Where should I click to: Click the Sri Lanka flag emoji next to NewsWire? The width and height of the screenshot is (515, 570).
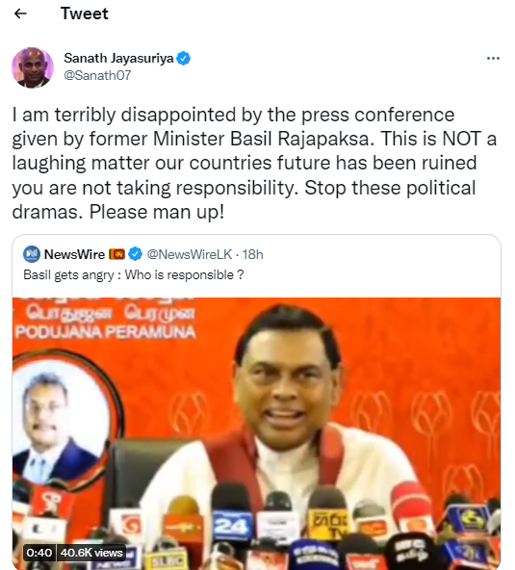pyautogui.click(x=116, y=254)
